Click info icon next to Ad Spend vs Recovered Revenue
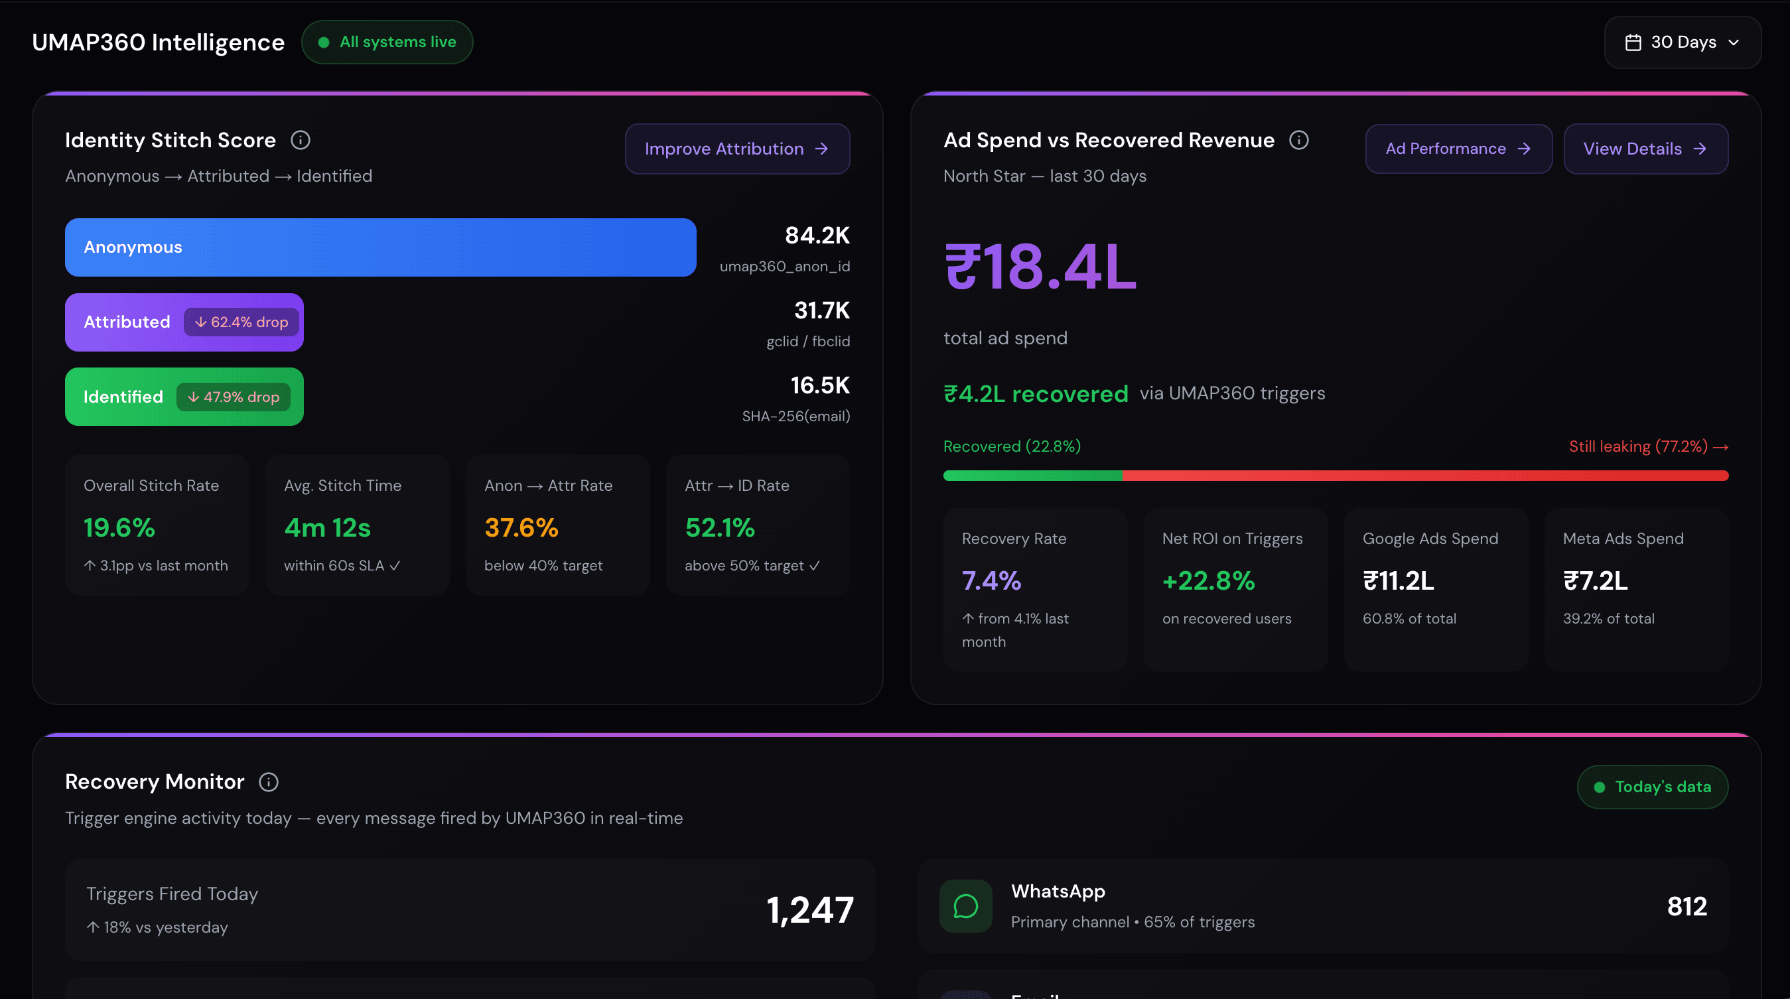This screenshot has height=999, width=1790. (x=1299, y=141)
